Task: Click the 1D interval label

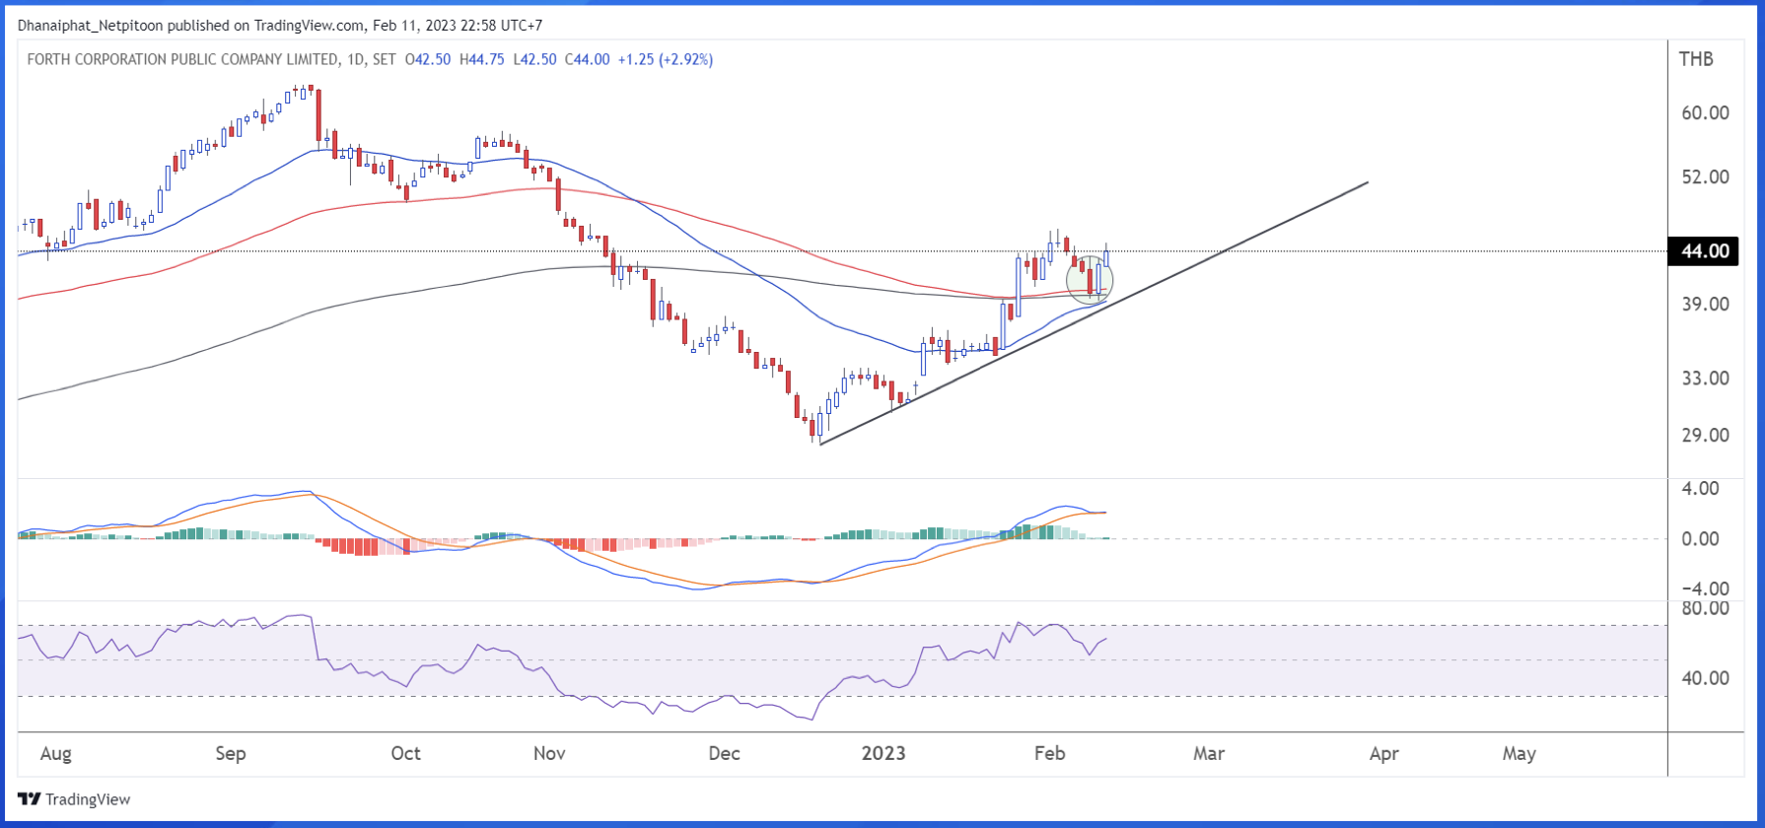Action: (x=355, y=59)
